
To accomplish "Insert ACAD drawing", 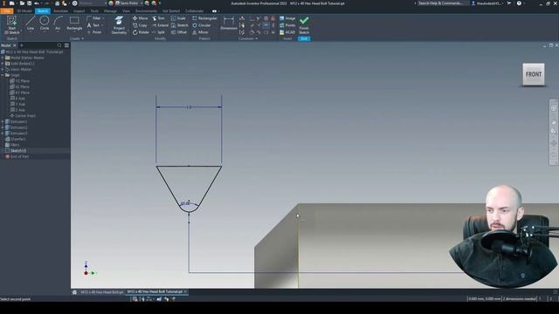I will click(287, 32).
